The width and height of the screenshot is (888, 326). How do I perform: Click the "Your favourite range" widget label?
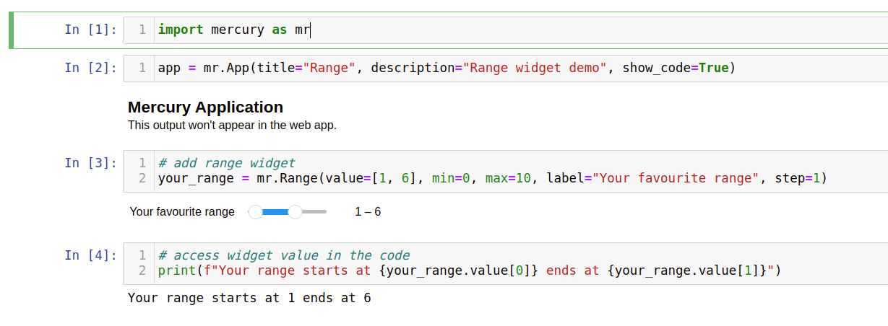(182, 212)
